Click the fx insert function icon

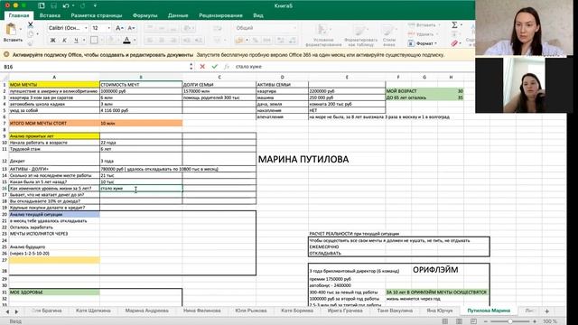[x=227, y=67]
